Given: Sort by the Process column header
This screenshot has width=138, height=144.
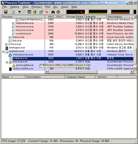Looking at the screenshot, I should [23, 17].
